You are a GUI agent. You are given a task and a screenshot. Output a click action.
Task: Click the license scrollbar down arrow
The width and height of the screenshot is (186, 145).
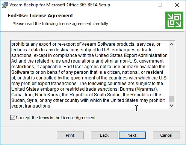(x=171, y=106)
